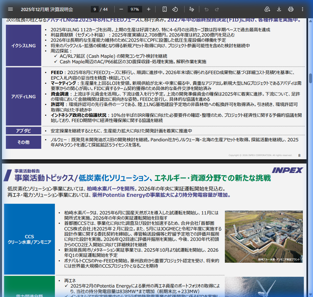Click the scrollbar down arrow
The image size is (313, 297).
pos(311,295)
